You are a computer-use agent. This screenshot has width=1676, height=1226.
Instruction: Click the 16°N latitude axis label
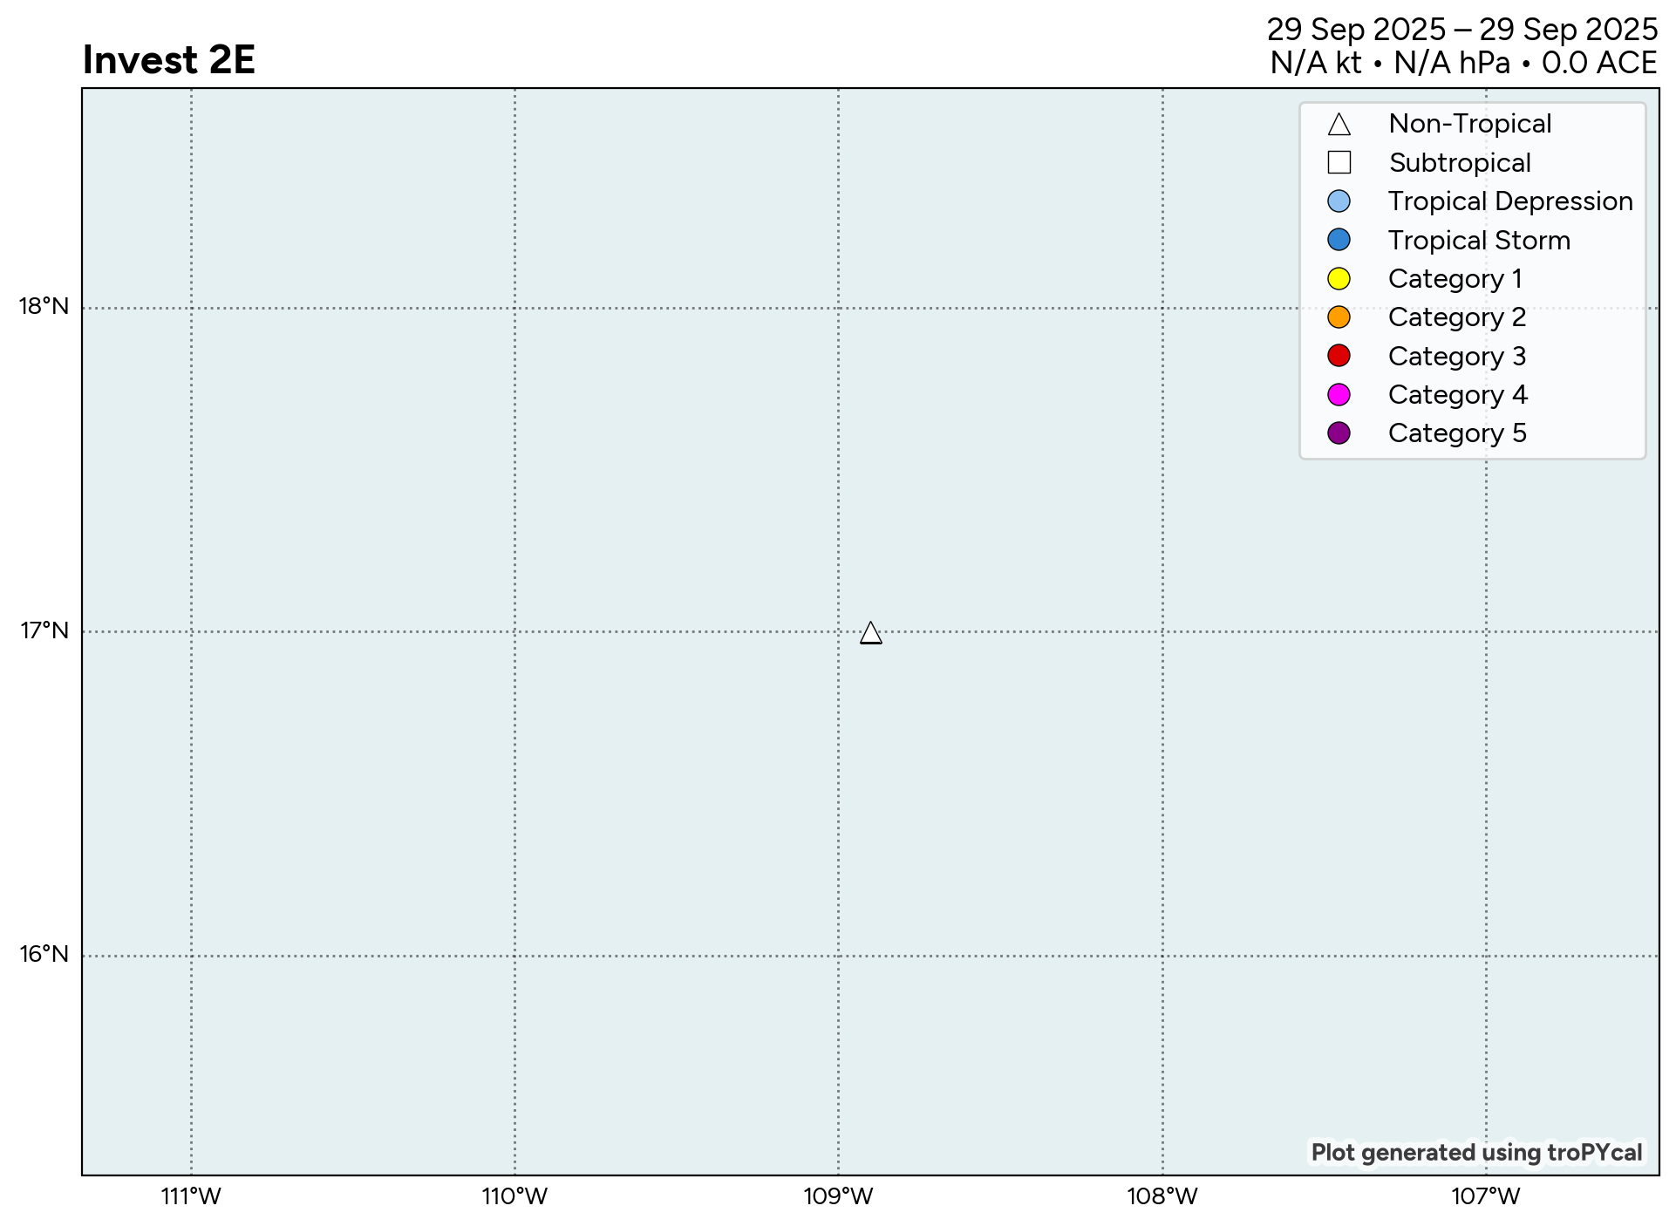click(44, 955)
